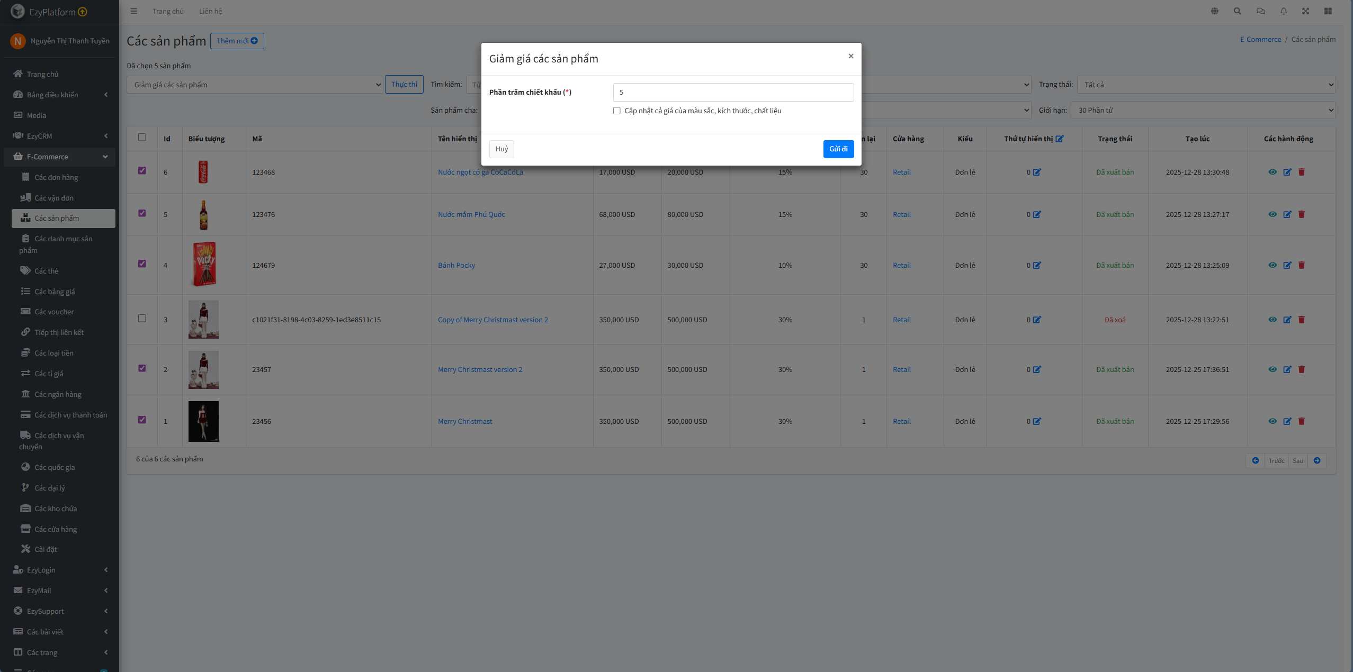Click the Huỷ cancel button
Viewport: 1353px width, 672px height.
coord(501,149)
